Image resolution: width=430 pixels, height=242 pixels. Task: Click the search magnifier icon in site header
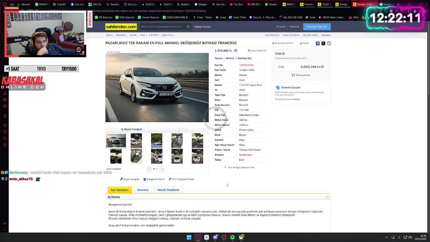(x=188, y=27)
